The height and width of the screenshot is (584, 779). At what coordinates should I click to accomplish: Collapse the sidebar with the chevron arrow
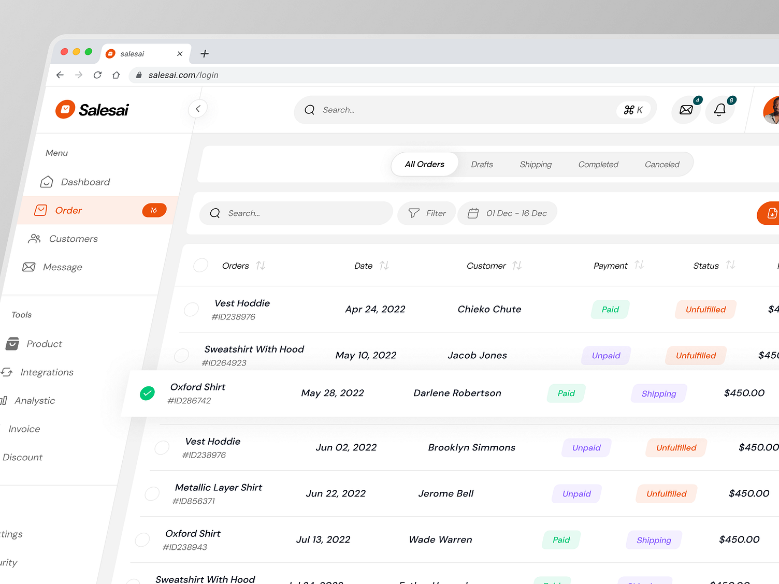pos(197,109)
